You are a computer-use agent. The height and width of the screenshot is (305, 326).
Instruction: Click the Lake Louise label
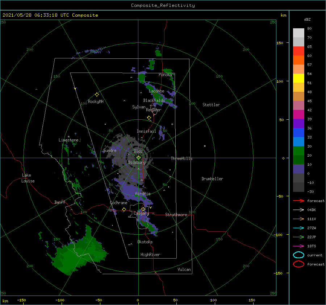tap(28, 178)
